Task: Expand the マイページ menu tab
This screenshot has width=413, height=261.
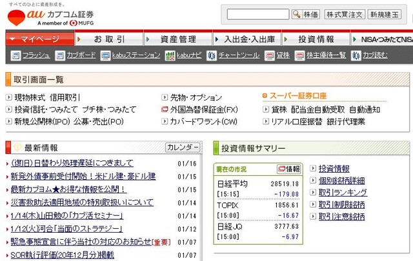Action: coord(39,39)
